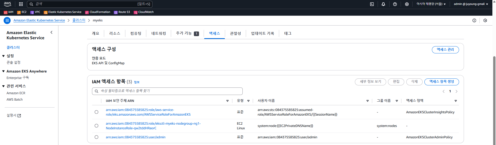The image size is (496, 145).
Task: Click the 편집 button
Action: (x=396, y=82)
